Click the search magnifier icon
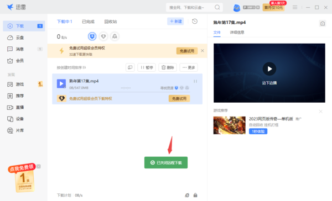The height and width of the screenshot is (201, 332). click(217, 7)
